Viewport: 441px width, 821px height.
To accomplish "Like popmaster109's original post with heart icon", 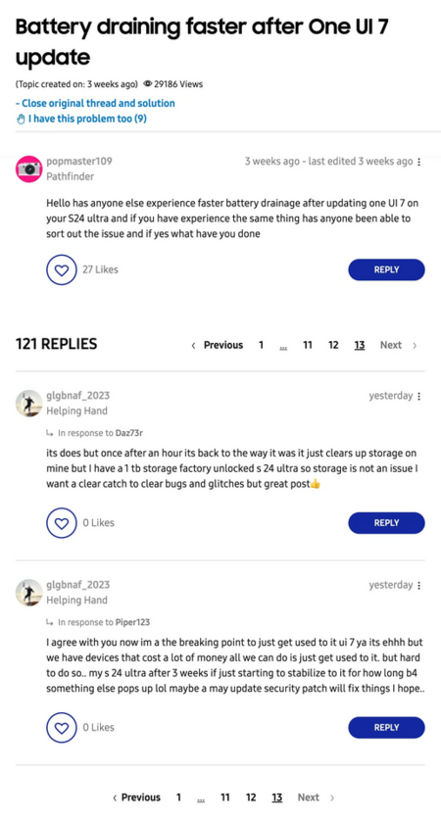I will coord(62,269).
